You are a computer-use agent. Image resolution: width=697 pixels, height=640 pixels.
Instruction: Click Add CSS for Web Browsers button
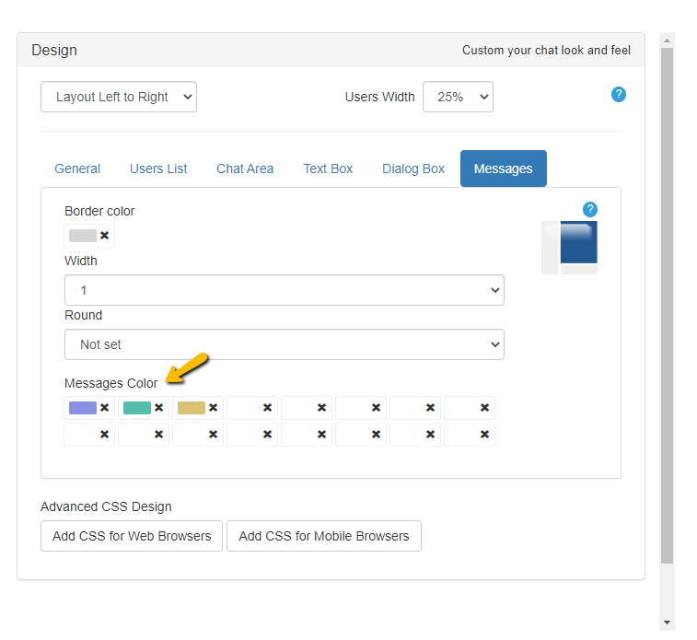(x=132, y=536)
